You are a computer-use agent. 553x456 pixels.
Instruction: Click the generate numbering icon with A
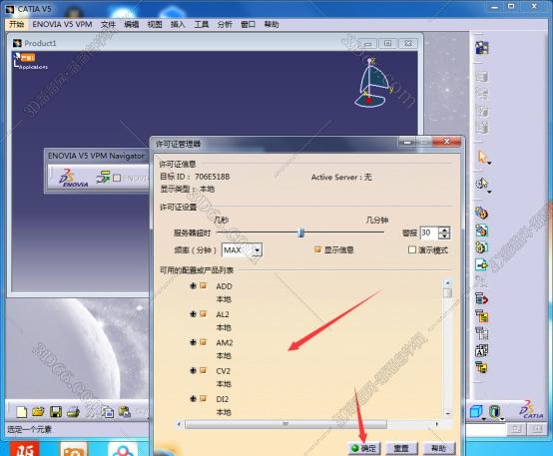coord(481,350)
